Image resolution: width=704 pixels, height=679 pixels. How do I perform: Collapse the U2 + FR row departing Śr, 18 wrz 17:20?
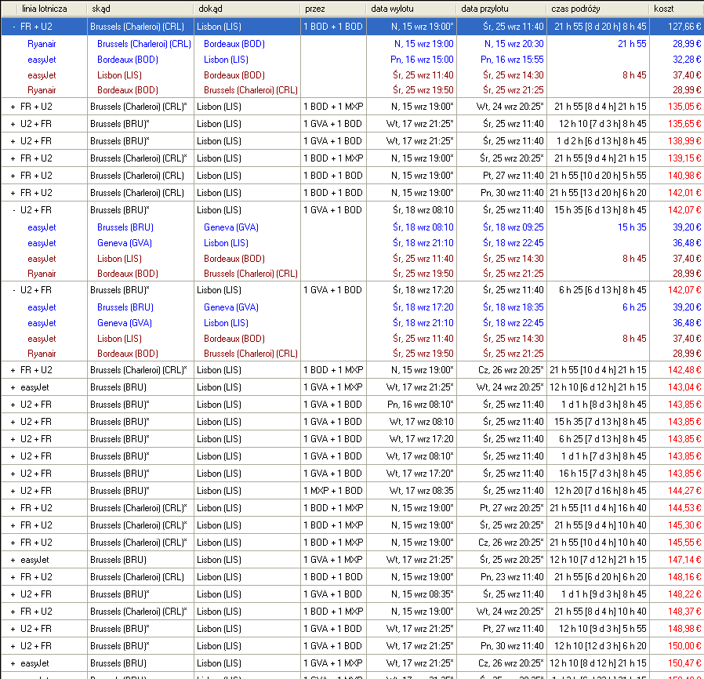coord(13,290)
